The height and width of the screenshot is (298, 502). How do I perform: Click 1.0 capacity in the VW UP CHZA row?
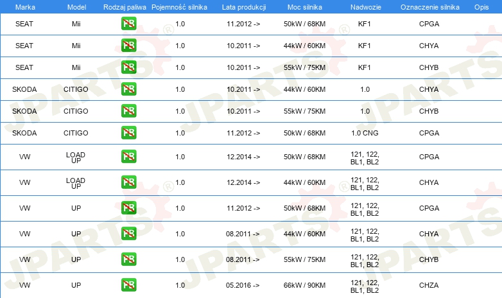[180, 285]
